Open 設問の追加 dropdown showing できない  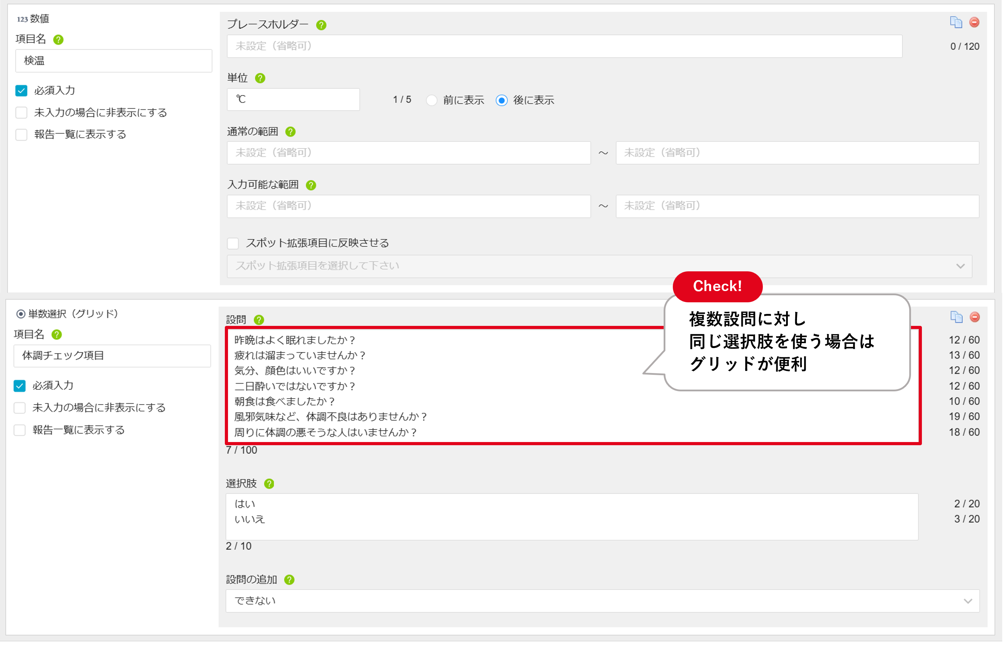click(602, 601)
